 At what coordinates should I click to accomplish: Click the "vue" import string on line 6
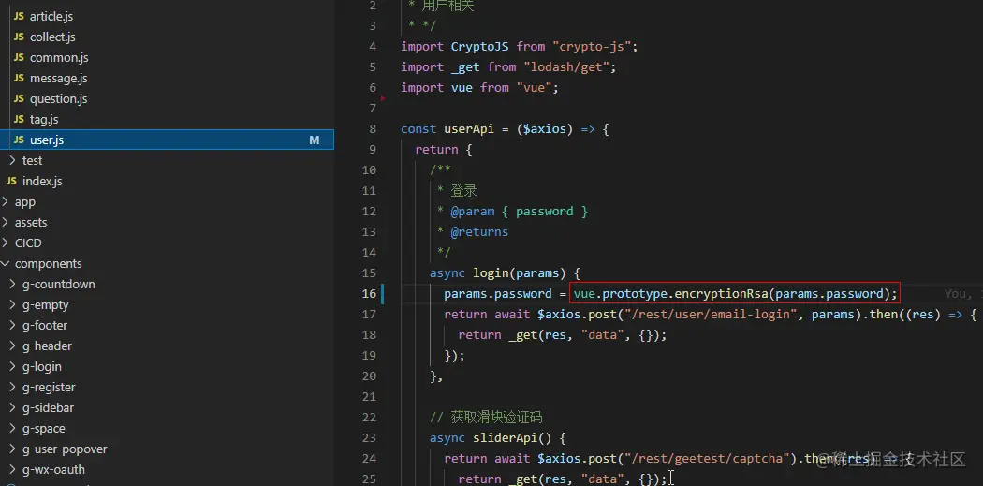pyautogui.click(x=535, y=88)
